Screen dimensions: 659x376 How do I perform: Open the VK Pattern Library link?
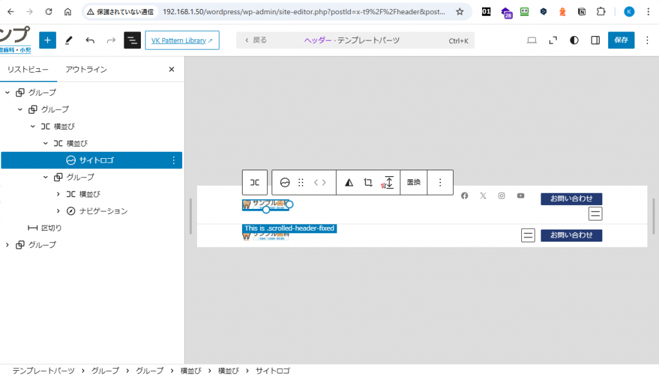pyautogui.click(x=181, y=40)
